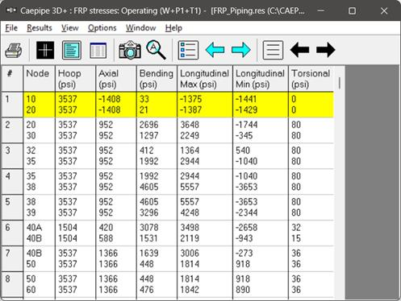Go to previous result with cyan arrow
This screenshot has height=301, width=401.
click(215, 50)
